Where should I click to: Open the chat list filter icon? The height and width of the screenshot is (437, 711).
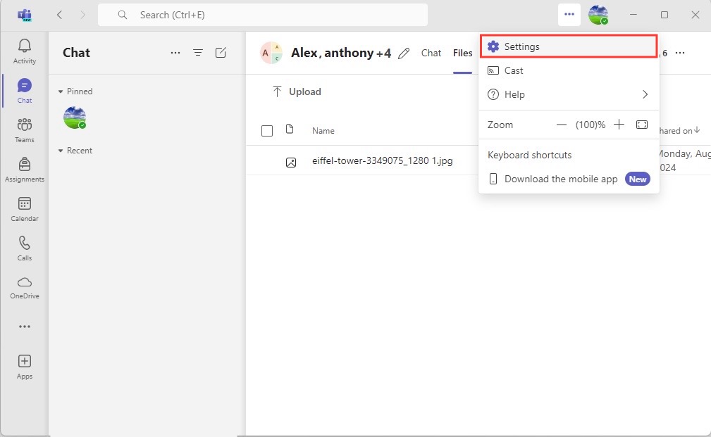(198, 53)
